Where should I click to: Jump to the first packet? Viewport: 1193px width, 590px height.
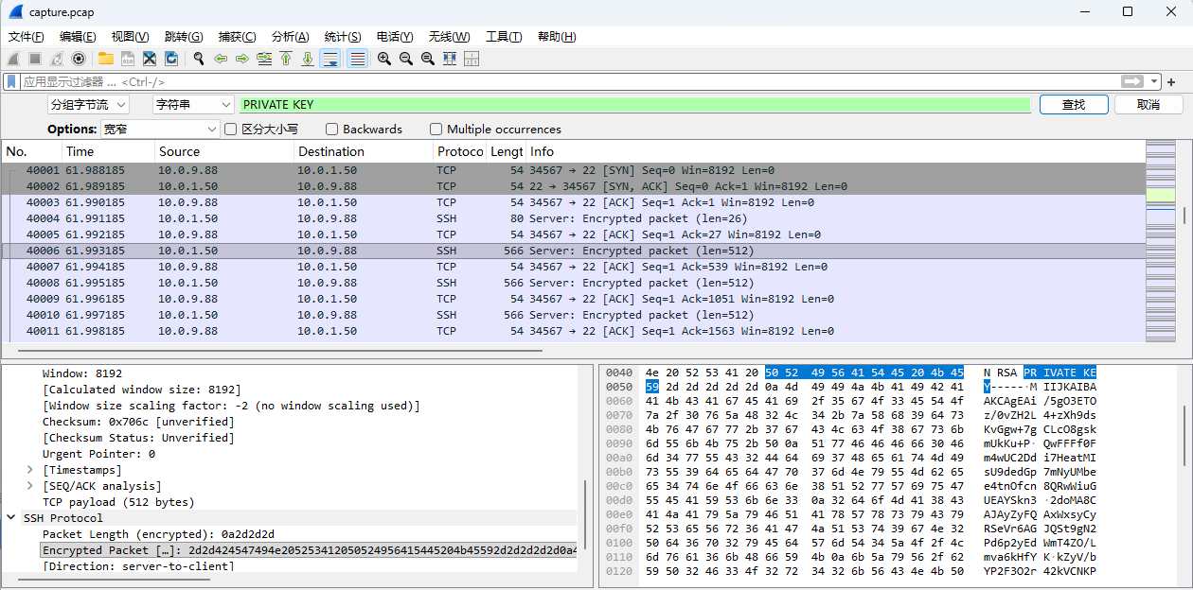coord(286,59)
